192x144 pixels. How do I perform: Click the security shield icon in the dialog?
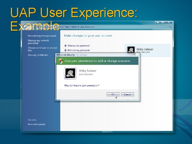point(61,61)
